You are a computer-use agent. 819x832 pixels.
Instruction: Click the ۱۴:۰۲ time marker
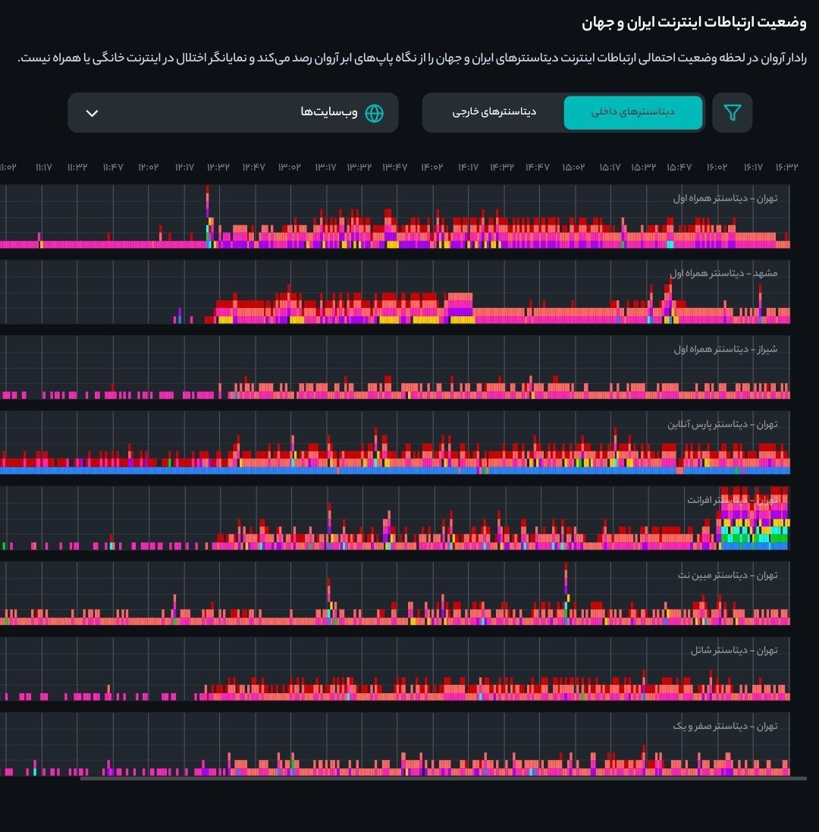tap(431, 167)
